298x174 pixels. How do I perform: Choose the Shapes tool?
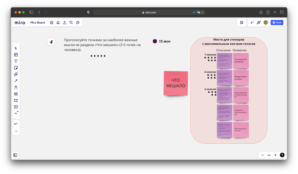point(16,74)
